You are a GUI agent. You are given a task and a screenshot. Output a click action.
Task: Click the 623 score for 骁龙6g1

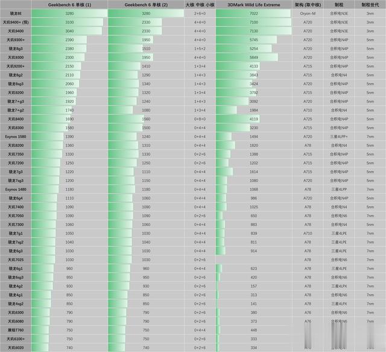[x=254, y=269]
